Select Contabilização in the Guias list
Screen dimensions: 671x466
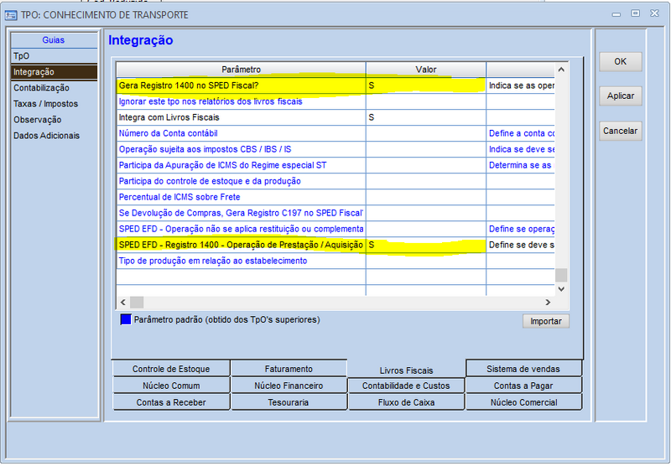tap(41, 88)
